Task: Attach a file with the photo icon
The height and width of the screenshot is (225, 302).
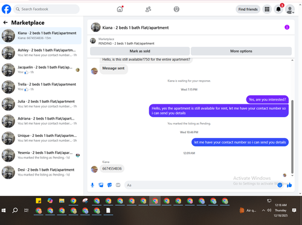Action: pos(101,185)
